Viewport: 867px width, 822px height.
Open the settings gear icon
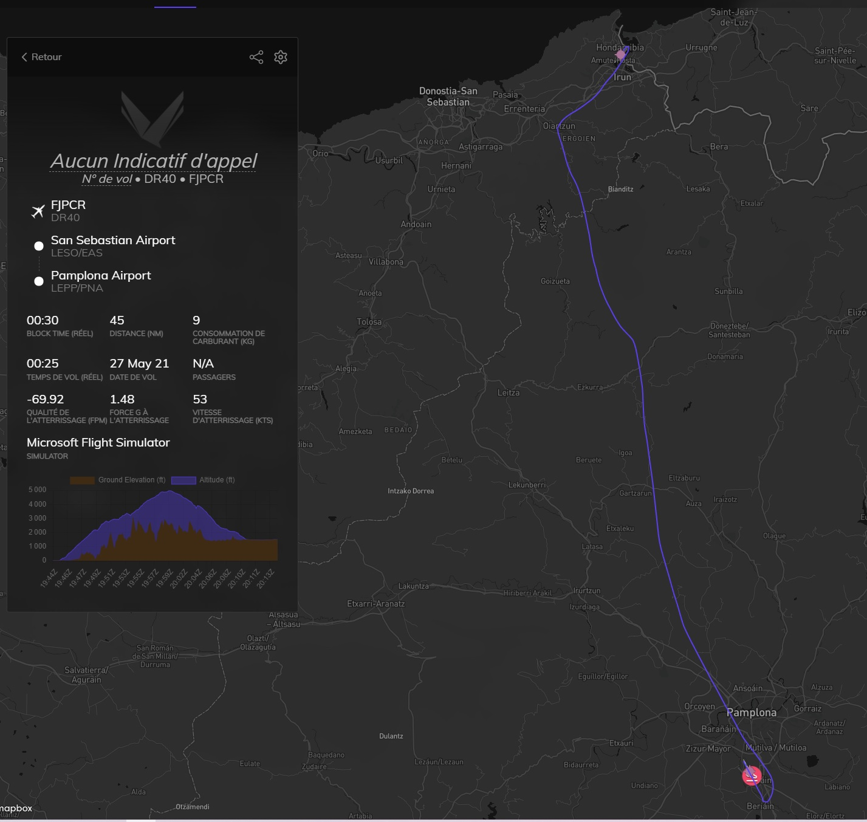point(281,57)
